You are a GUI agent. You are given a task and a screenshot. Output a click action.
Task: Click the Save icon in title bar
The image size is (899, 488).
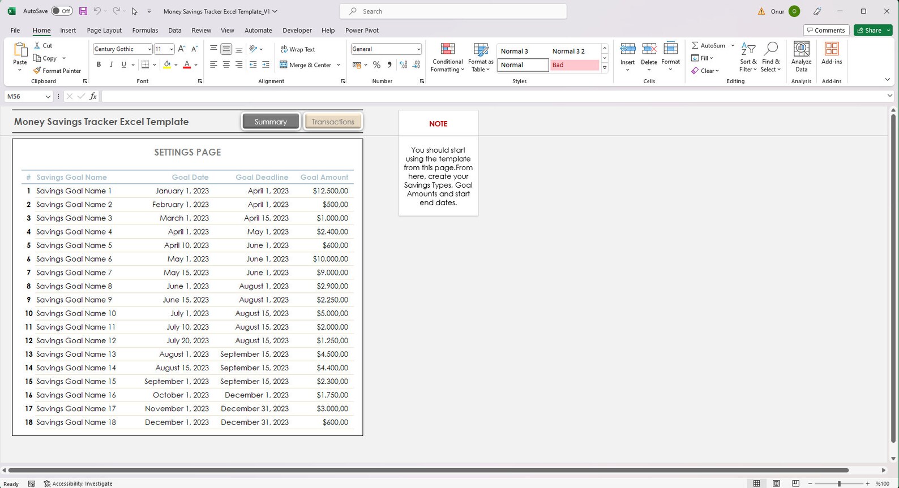point(83,11)
